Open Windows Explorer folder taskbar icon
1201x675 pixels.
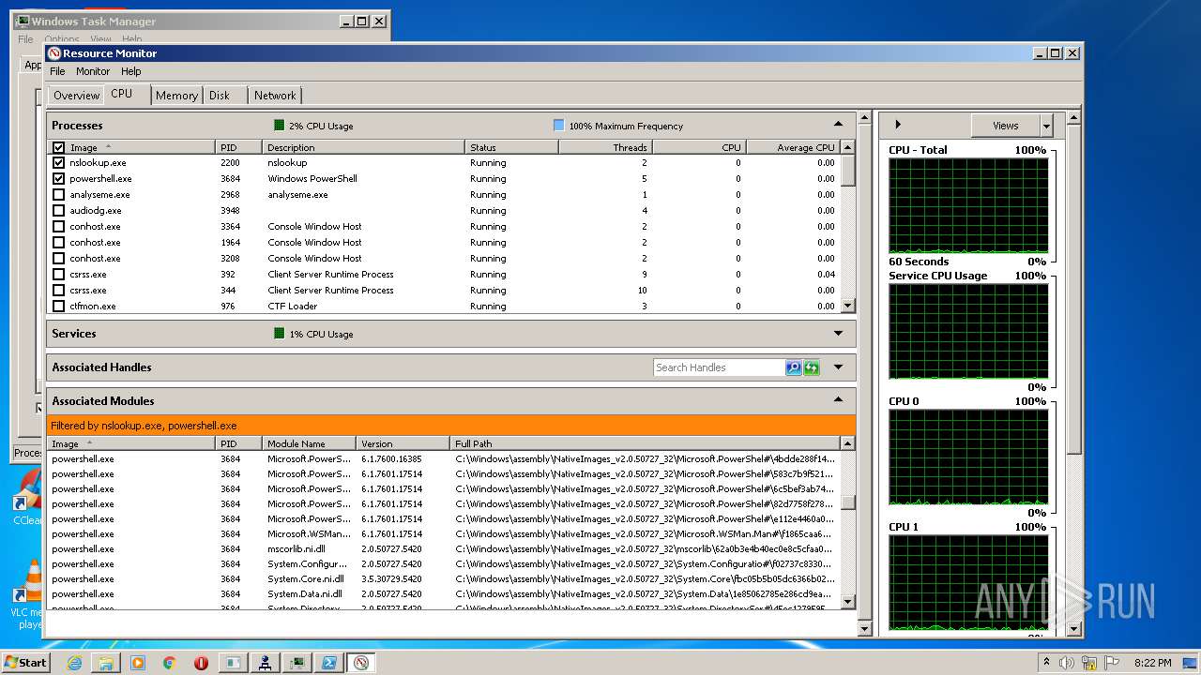[106, 663]
